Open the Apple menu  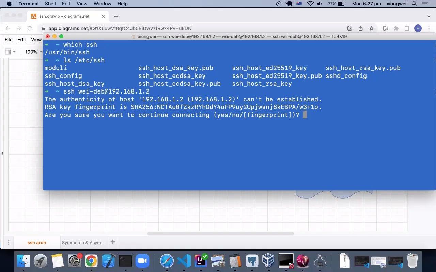(x=9, y=4)
